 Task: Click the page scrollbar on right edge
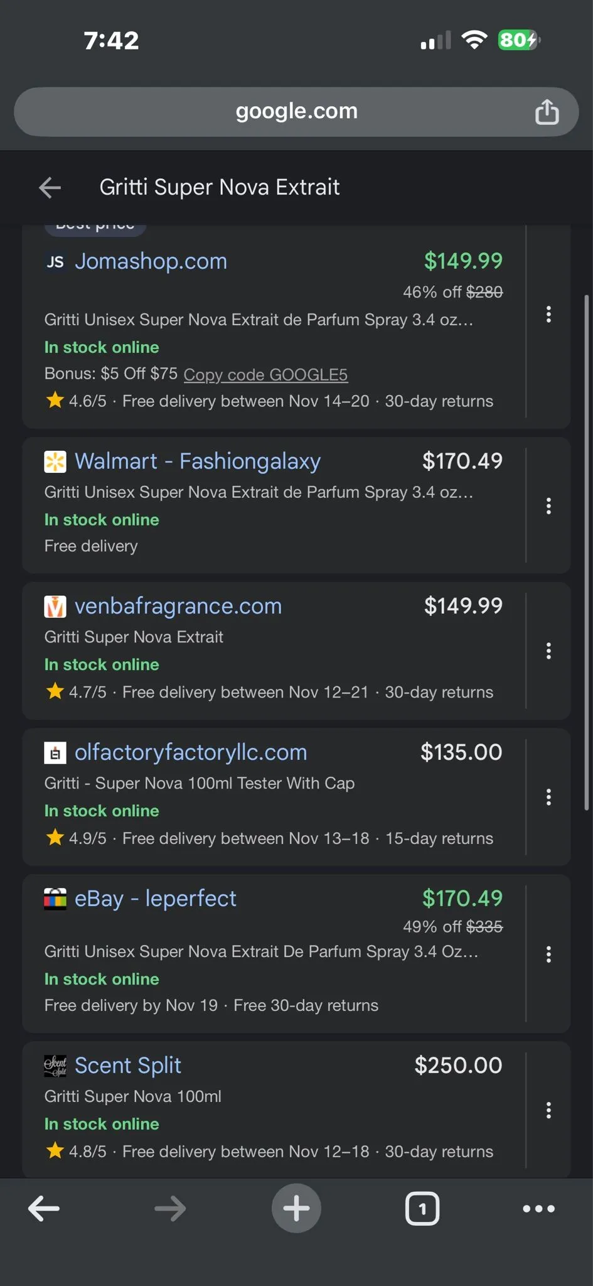[x=587, y=553]
